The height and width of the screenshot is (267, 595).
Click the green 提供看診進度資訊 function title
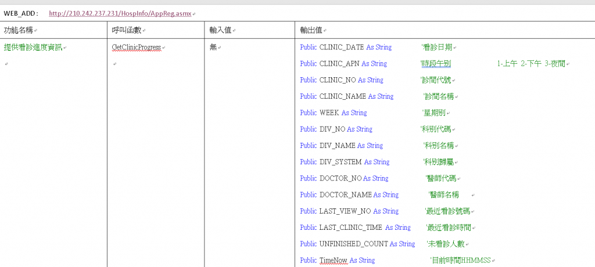coord(33,48)
